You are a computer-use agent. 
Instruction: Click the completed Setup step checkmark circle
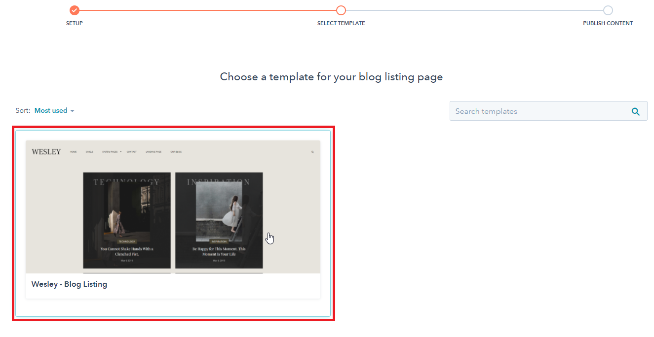point(74,10)
